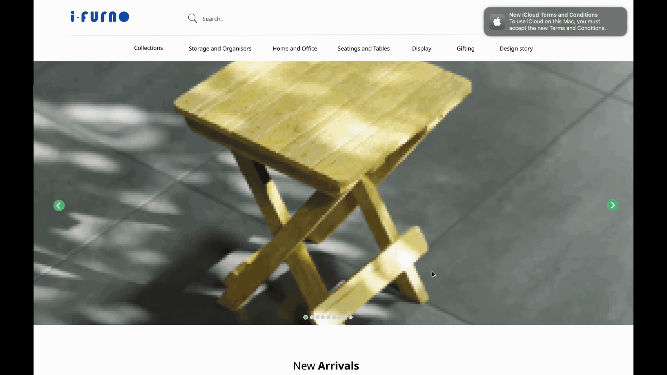This screenshot has height=375, width=667.
Task: Select the first green carousel dot
Action: pos(305,317)
